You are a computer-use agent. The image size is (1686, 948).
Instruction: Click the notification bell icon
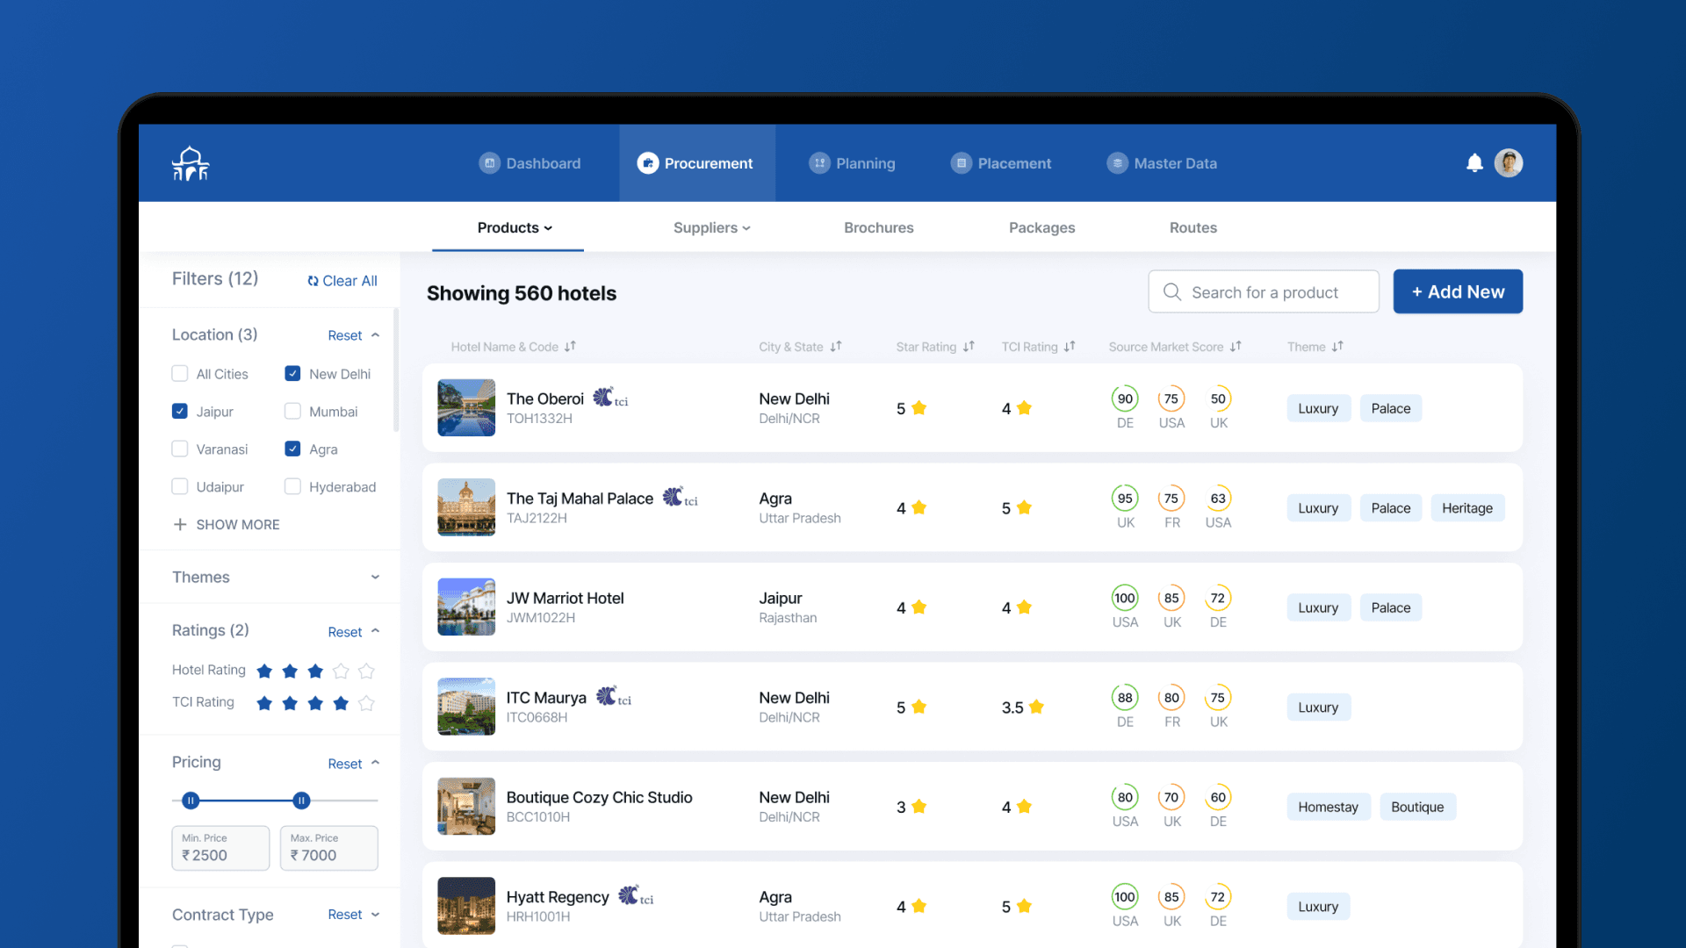(x=1474, y=163)
